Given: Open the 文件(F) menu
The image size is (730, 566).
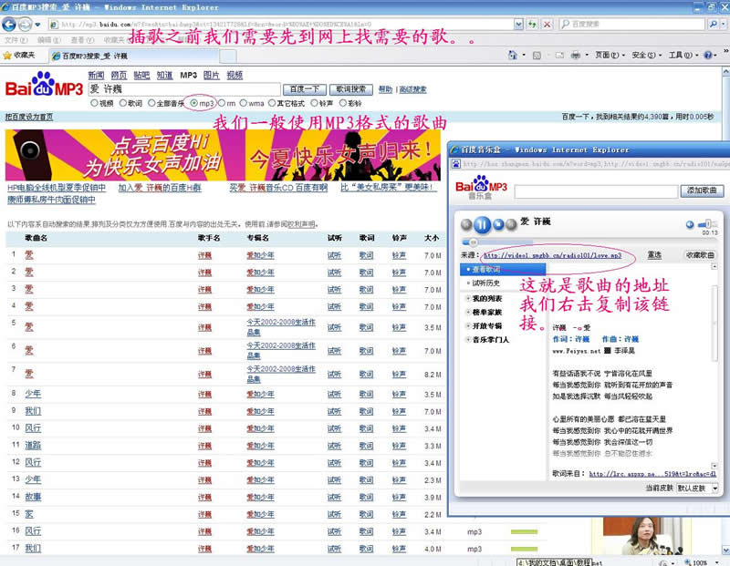Looking at the screenshot, I should pos(16,40).
